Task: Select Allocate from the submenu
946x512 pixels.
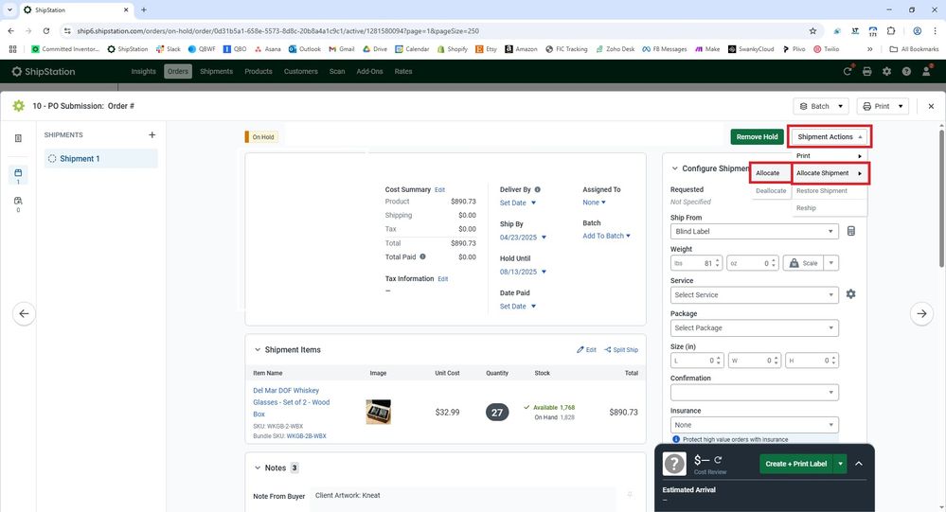Action: (768, 173)
